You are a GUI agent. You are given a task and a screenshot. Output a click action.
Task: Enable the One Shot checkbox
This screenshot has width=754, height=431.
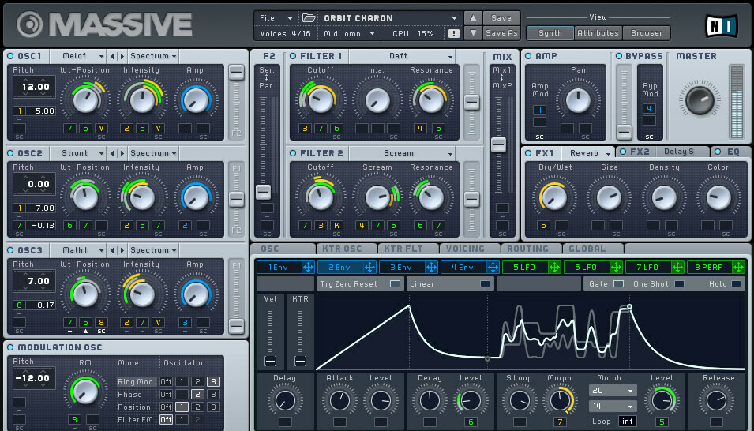680,284
